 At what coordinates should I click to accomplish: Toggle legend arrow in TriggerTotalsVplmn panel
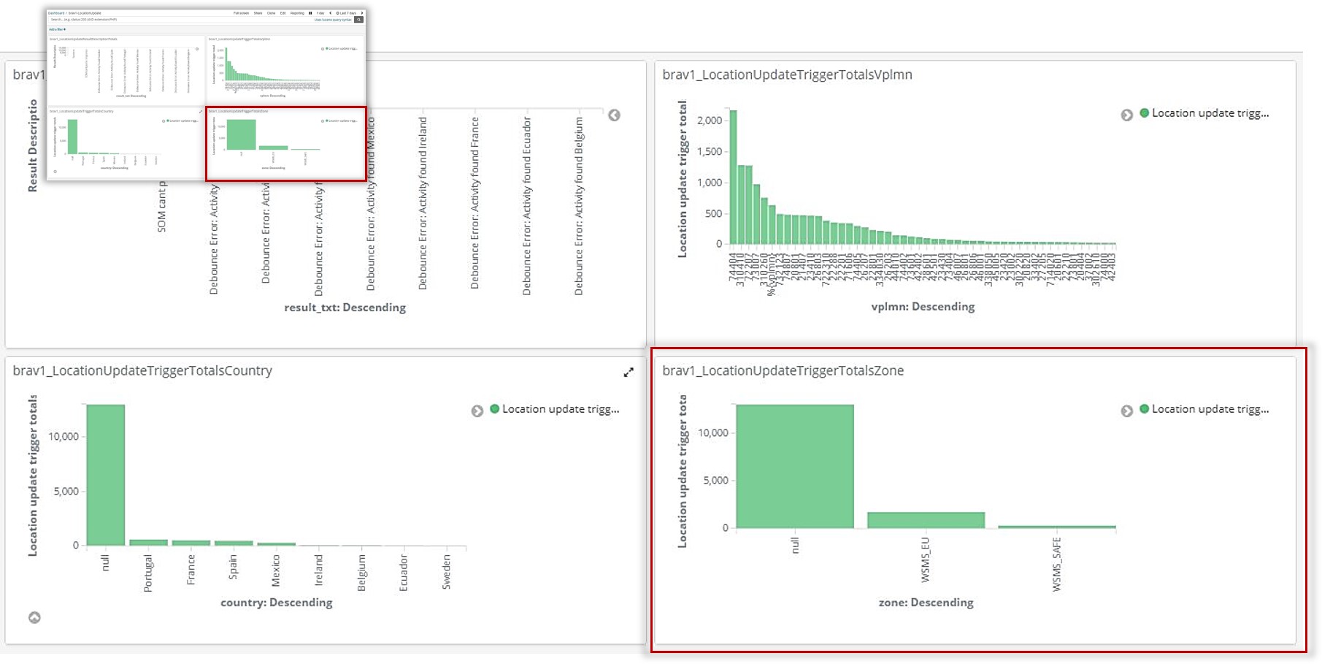[x=1127, y=115]
